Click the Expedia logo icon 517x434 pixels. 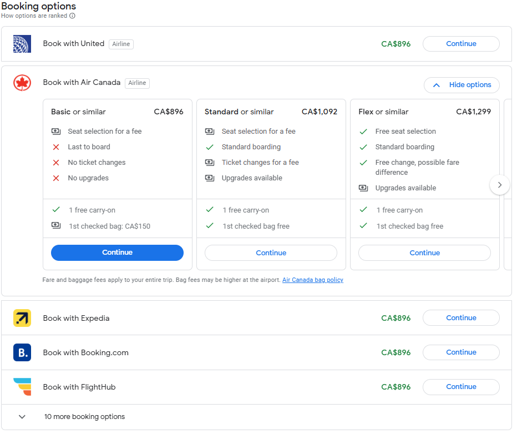click(22, 318)
